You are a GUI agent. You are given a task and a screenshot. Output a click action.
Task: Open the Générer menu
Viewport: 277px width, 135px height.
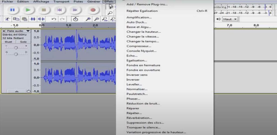pos(94,2)
